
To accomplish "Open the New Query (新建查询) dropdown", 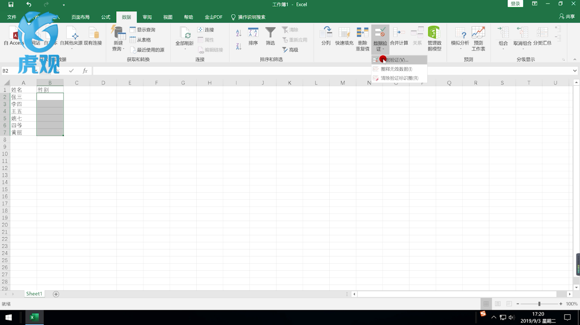I will pos(118,39).
